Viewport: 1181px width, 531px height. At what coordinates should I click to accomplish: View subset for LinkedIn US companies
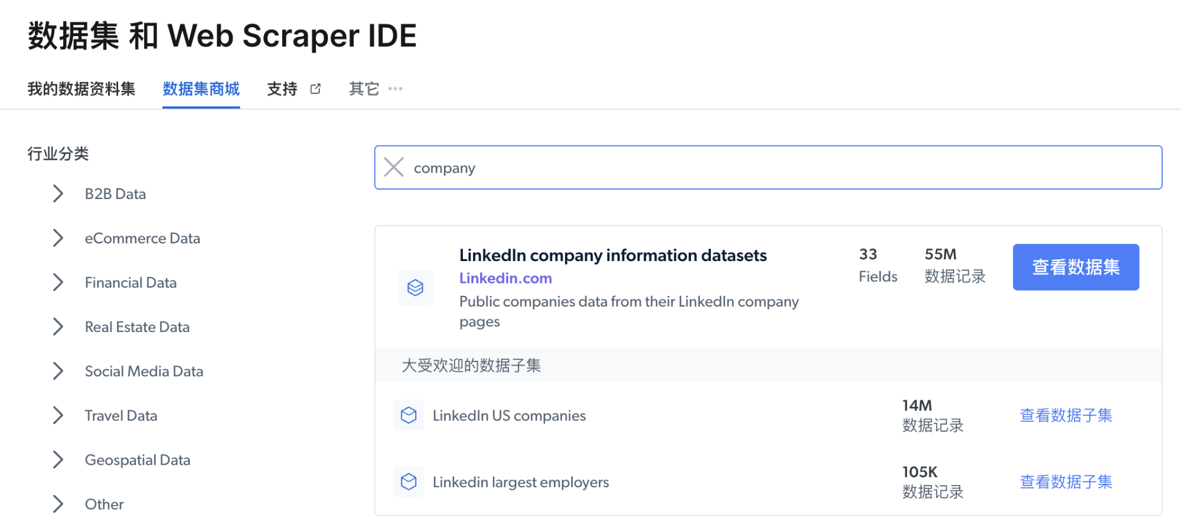click(1066, 415)
